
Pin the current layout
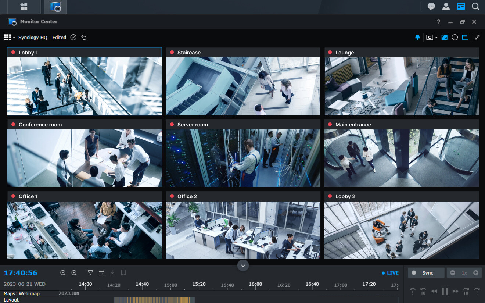click(418, 37)
